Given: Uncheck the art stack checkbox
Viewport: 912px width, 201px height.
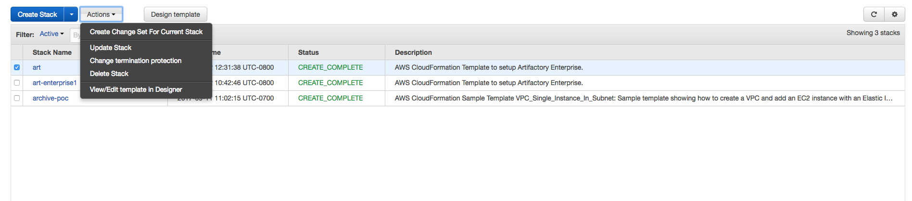Looking at the screenshot, I should pos(17,67).
